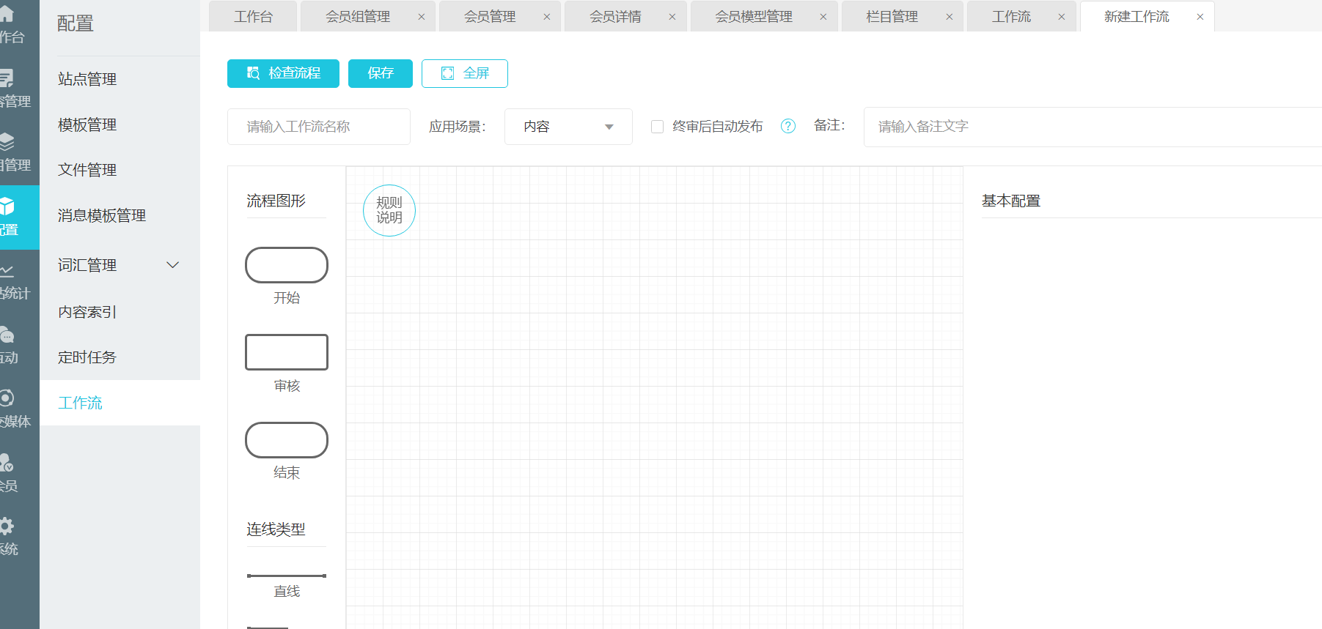Image resolution: width=1322 pixels, height=629 pixels.
Task: Open the statistics chart sidebar icon
Action: (x=7, y=272)
